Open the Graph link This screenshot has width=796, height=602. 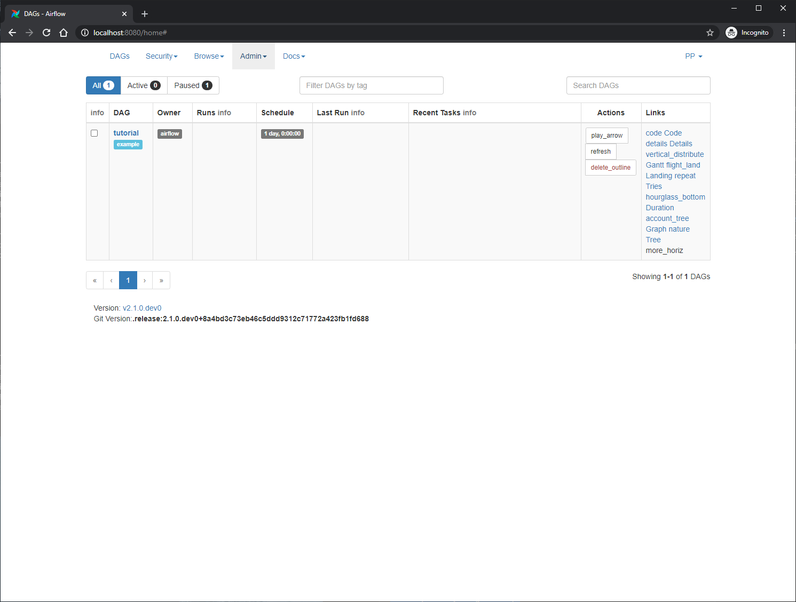[656, 229]
